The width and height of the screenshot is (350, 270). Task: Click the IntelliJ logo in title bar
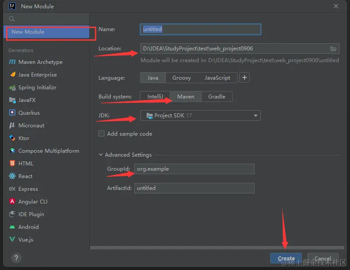tap(12, 6)
